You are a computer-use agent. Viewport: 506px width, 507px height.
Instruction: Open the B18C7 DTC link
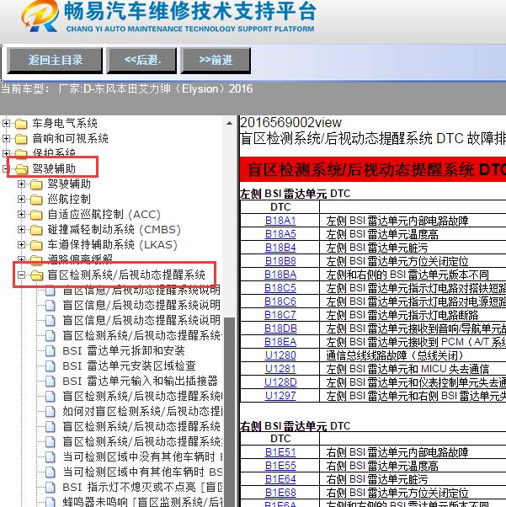(280, 315)
